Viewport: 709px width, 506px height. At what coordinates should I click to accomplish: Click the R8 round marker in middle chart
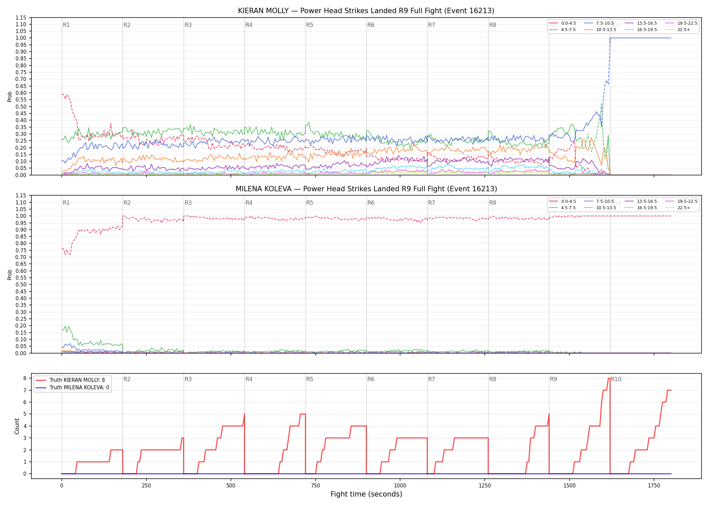pyautogui.click(x=493, y=203)
